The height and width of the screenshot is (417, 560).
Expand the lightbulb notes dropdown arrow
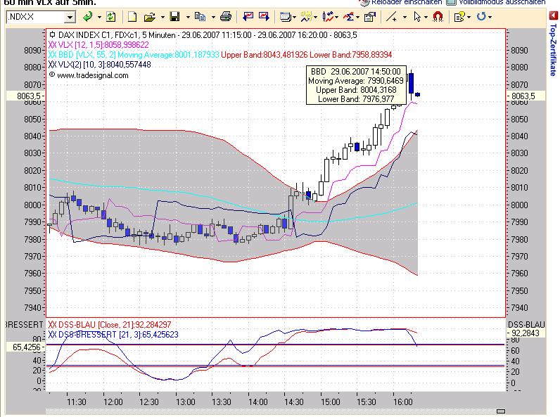[469, 17]
